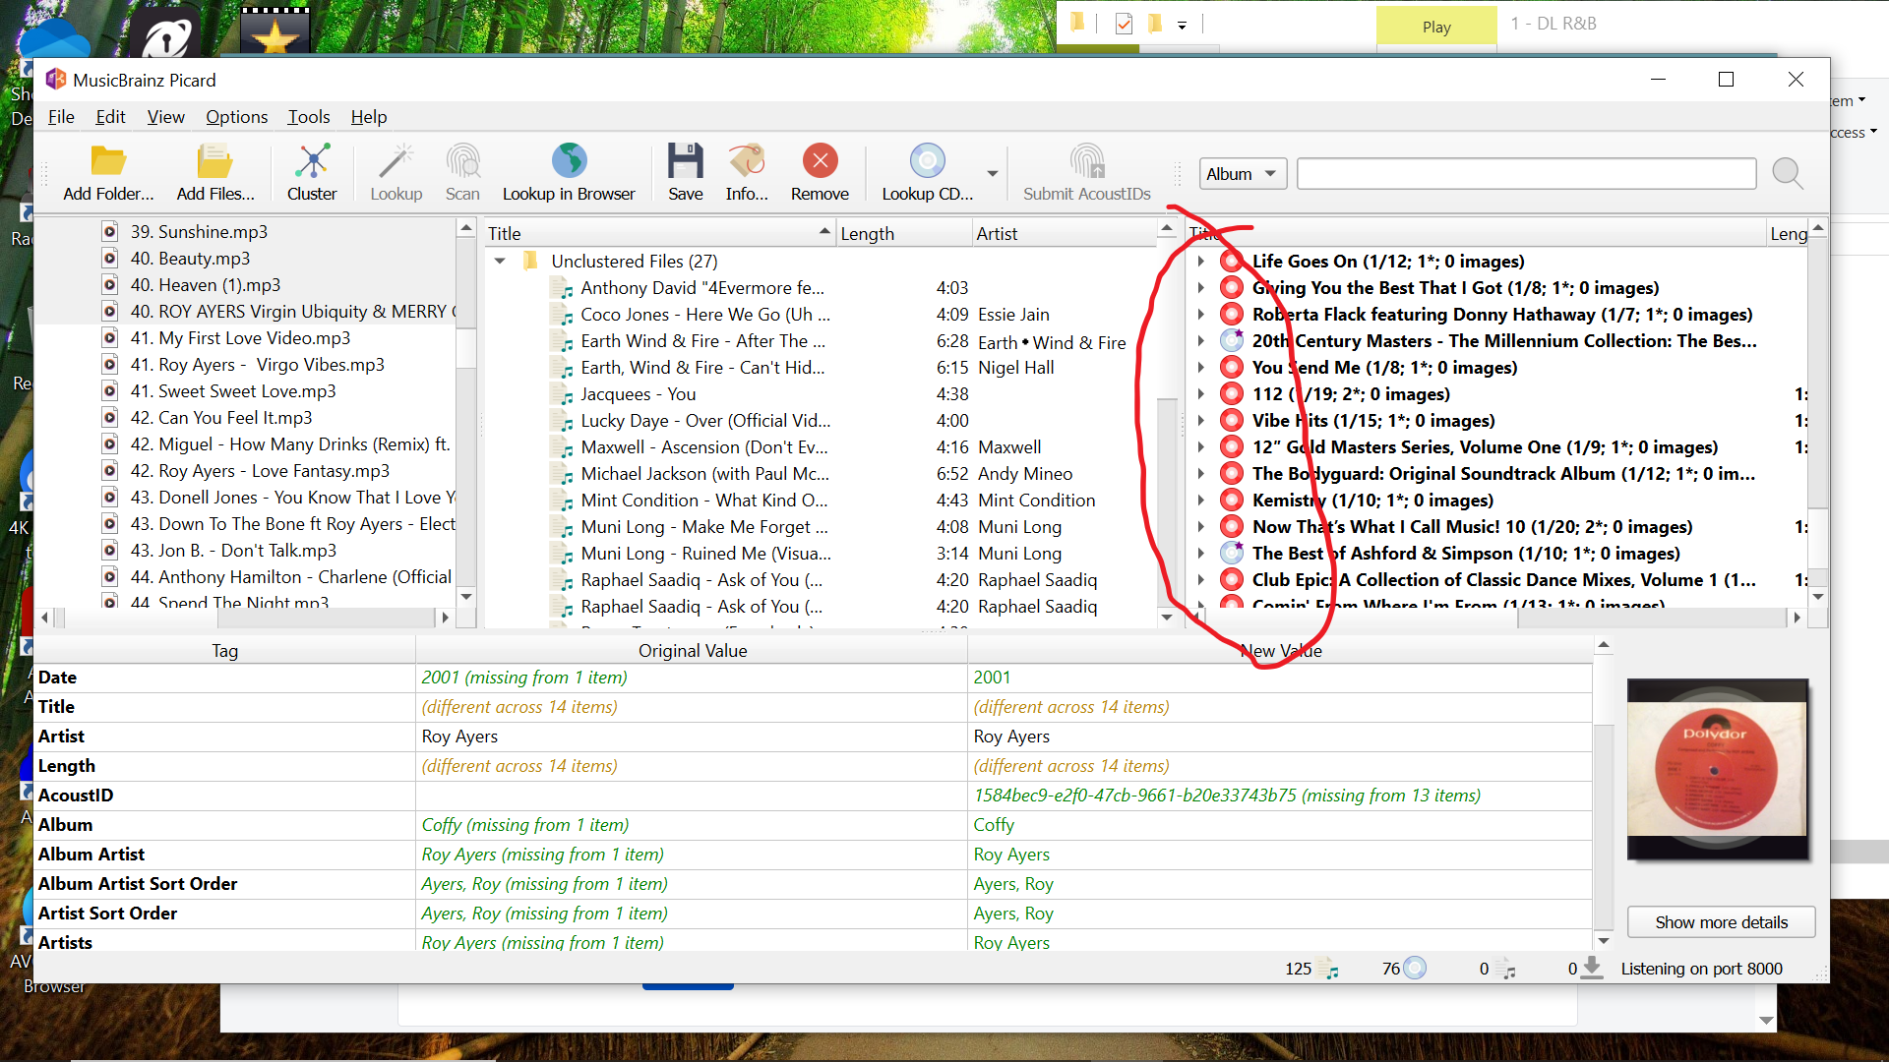This screenshot has width=1889, height=1062.
Task: Open the Info tag icon
Action: tap(747, 160)
